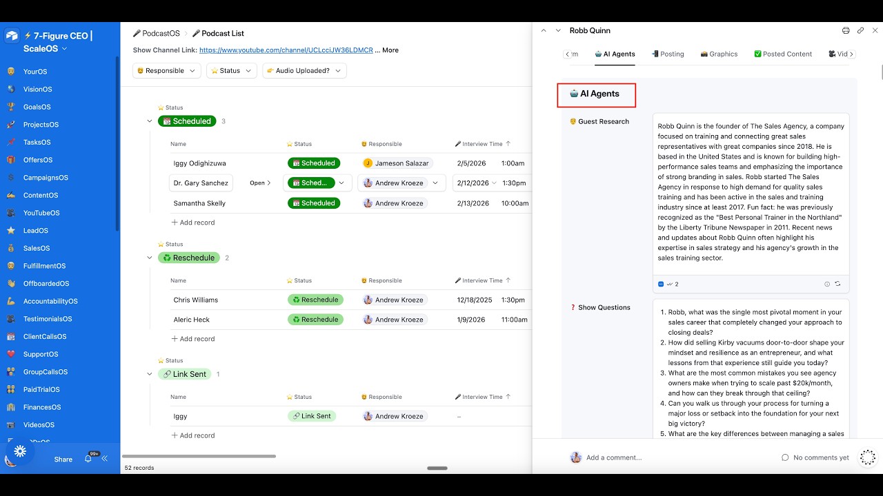The width and height of the screenshot is (883, 496).
Task: Open VisionOS in the sidebar
Action: tap(37, 90)
